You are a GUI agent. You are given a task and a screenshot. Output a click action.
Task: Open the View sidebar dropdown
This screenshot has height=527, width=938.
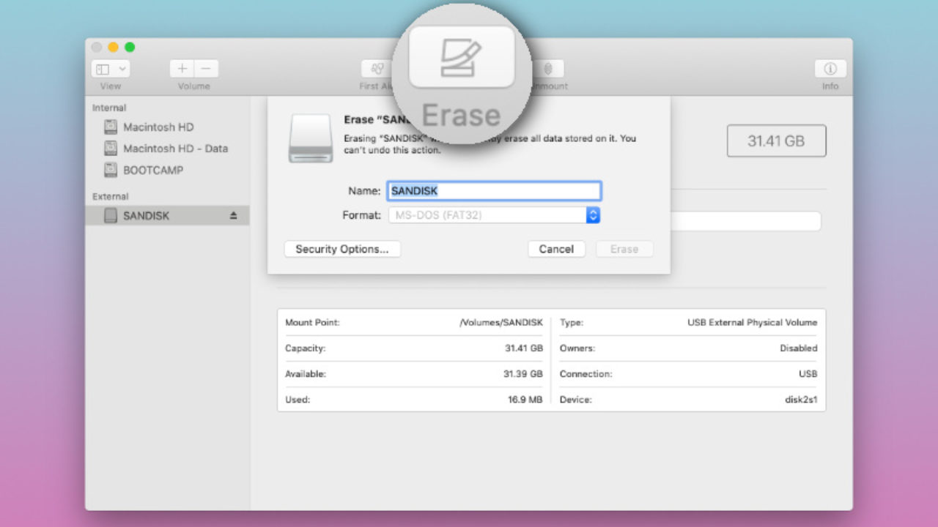click(x=111, y=69)
